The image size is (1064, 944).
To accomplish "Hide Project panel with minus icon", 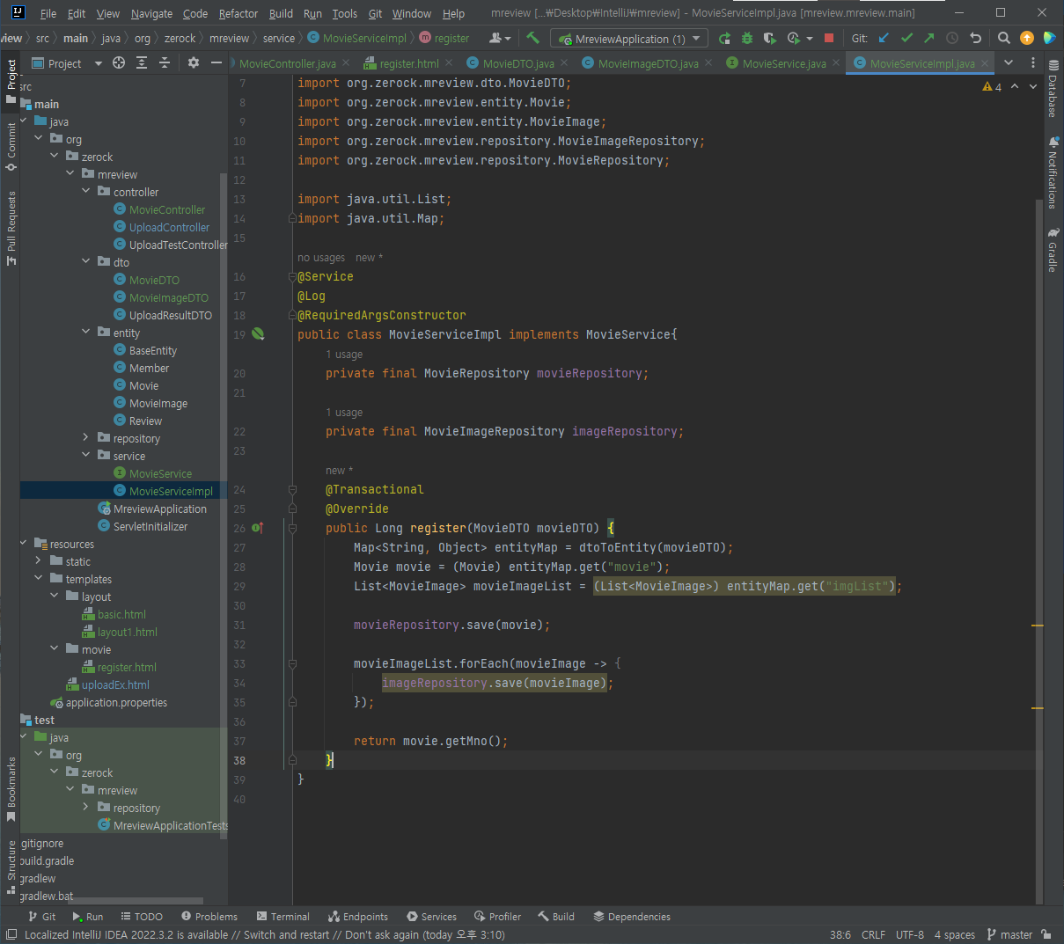I will 216,63.
